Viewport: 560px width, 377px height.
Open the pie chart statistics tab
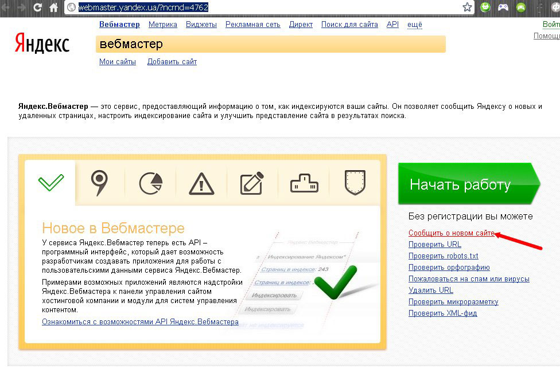point(151,183)
